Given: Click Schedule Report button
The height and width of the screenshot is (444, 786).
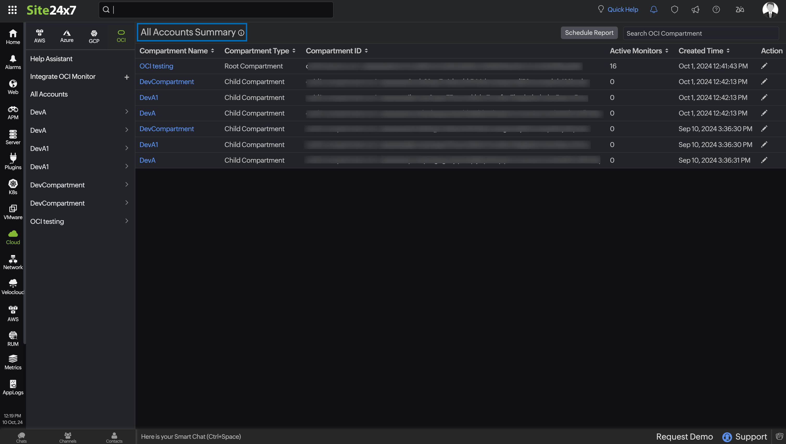Looking at the screenshot, I should click(x=589, y=33).
